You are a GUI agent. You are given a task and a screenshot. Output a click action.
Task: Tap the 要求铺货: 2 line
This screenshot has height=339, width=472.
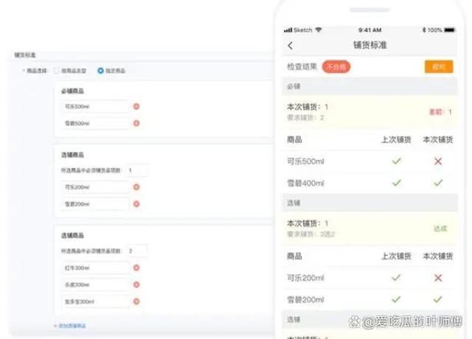click(305, 118)
